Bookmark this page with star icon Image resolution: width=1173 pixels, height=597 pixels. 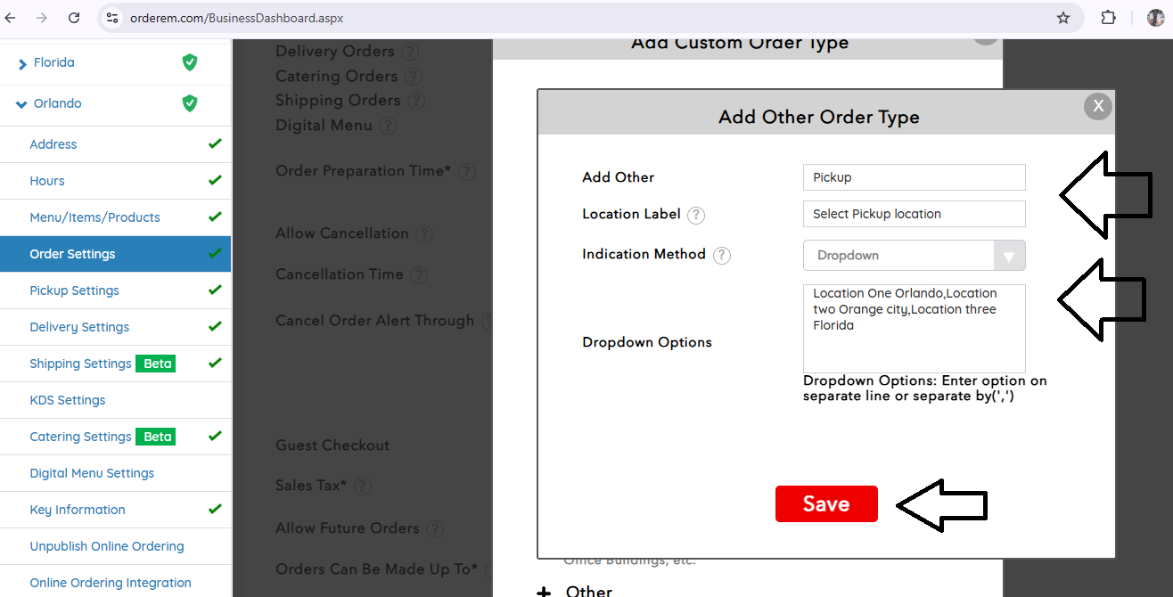click(x=1063, y=18)
